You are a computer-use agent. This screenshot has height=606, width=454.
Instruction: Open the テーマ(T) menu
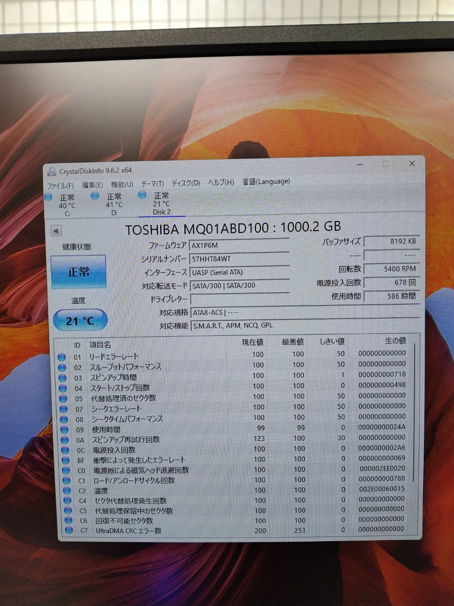[152, 184]
